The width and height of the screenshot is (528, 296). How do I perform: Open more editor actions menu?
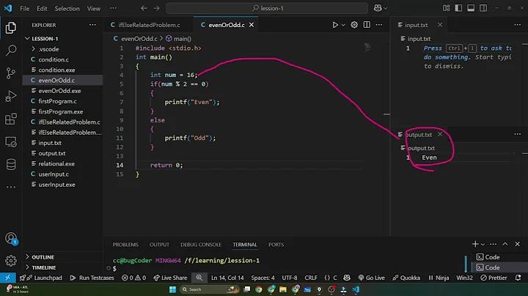379,25
